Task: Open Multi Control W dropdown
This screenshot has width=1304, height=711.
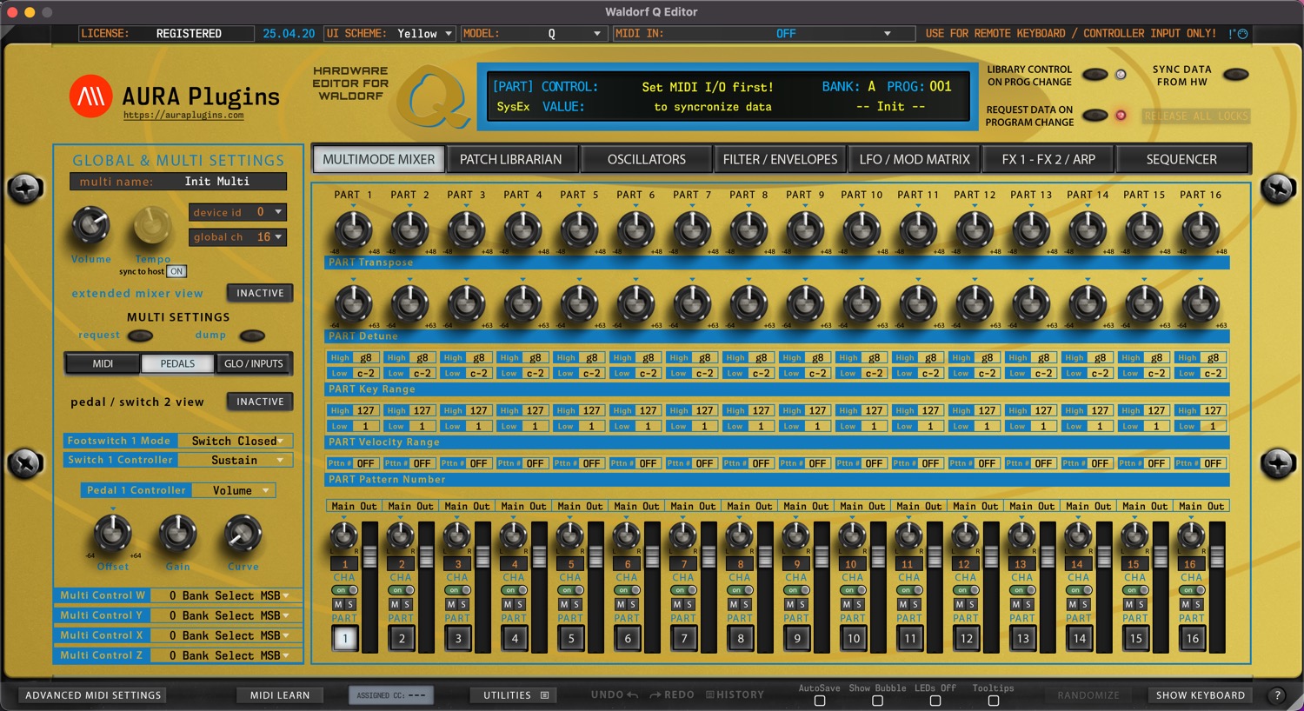Action: (x=177, y=595)
